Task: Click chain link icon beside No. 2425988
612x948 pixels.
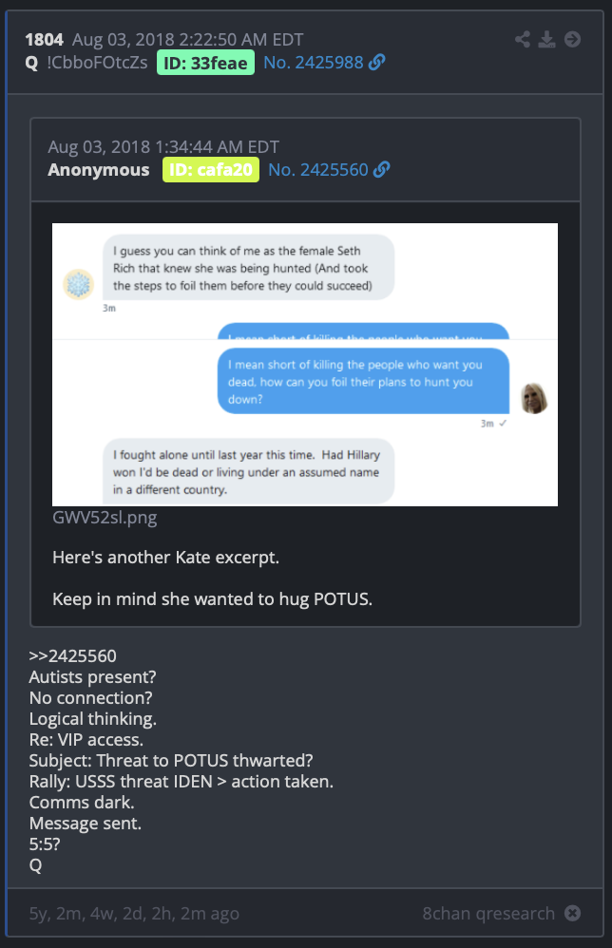Action: 376,63
